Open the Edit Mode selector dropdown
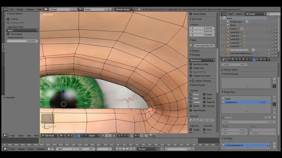Viewport: 282px width, 158px height. 50,136
